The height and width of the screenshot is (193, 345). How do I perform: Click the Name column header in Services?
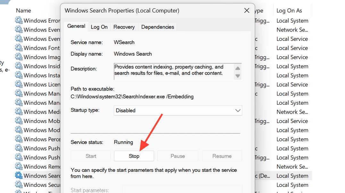23,11
